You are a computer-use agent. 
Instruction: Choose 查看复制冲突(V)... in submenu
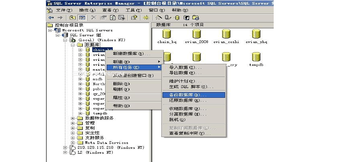tap(194, 133)
